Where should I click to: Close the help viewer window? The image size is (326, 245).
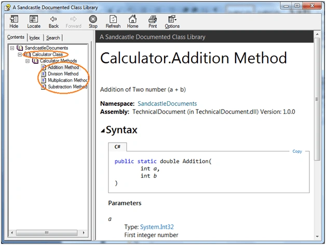pos(312,6)
